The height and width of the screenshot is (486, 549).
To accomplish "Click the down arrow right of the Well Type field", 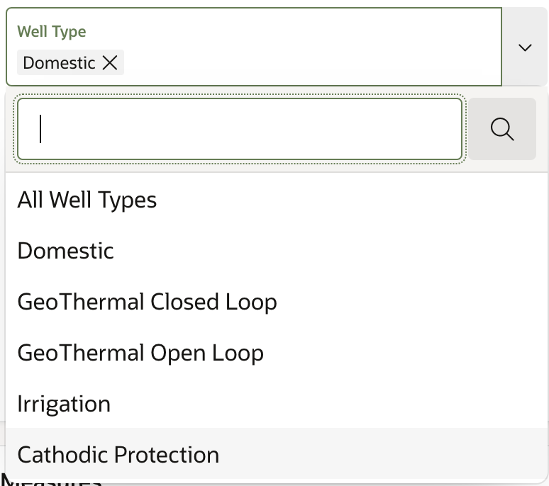I will coord(525,47).
